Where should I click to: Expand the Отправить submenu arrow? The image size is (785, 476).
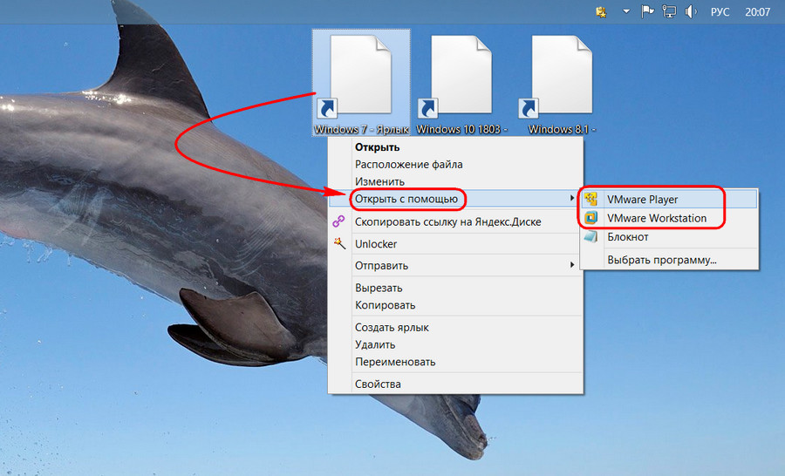(x=572, y=264)
